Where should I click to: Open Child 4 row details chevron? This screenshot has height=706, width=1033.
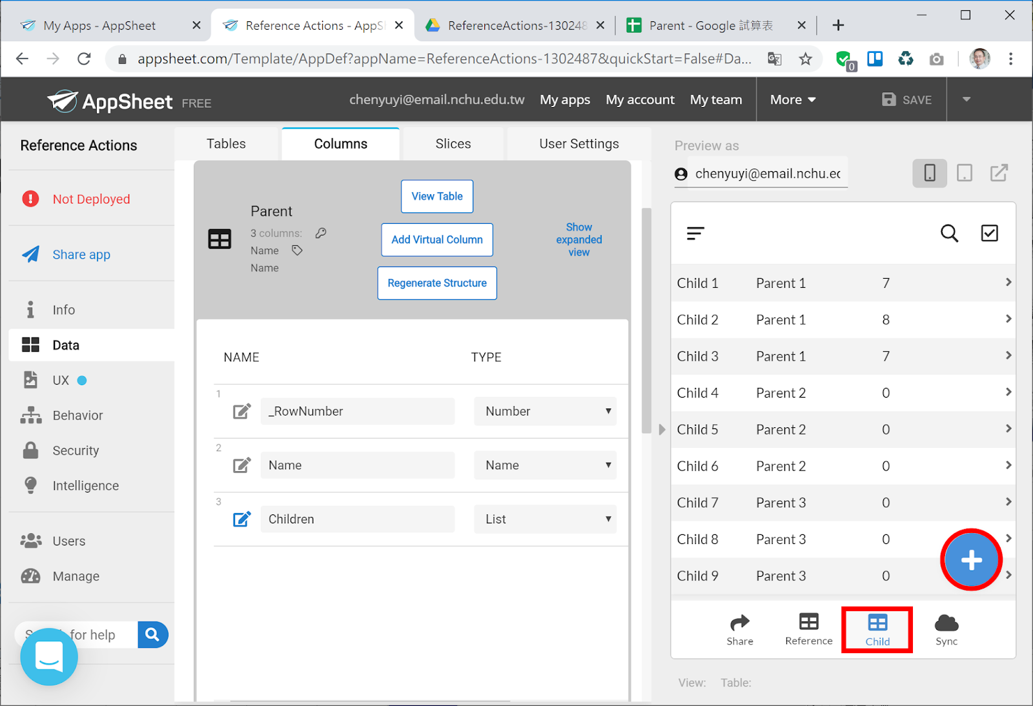(1008, 392)
